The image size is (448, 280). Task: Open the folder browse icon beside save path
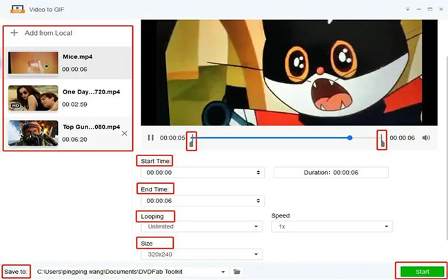[x=237, y=272]
